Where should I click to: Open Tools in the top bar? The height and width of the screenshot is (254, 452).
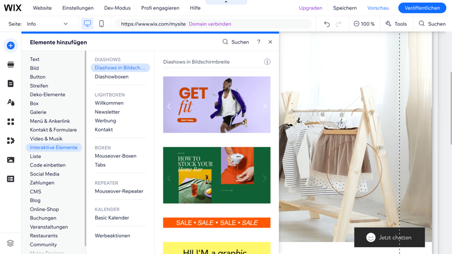point(396,24)
